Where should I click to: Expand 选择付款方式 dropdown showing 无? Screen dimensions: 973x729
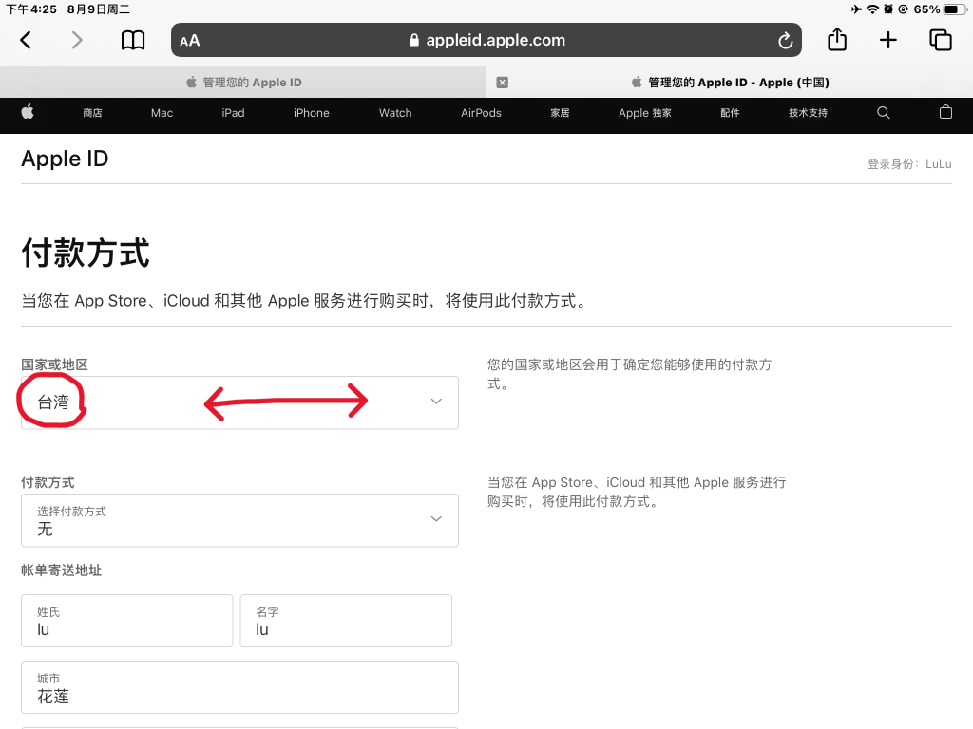point(239,520)
